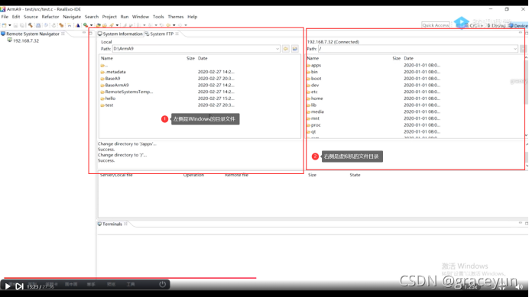Click the hammer Build icon
The width and height of the screenshot is (529, 297).
pos(31,25)
